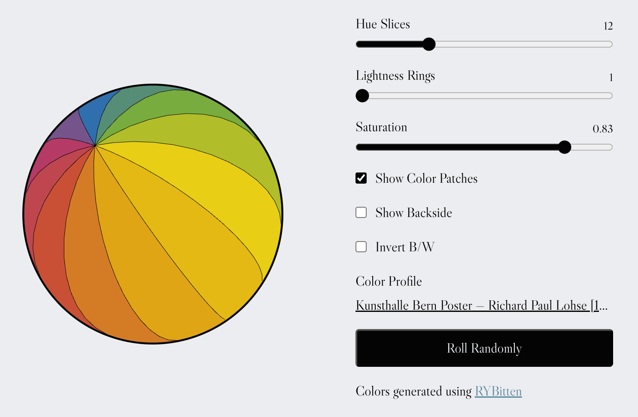
Task: Click the Show Backside label text
Action: click(x=413, y=213)
